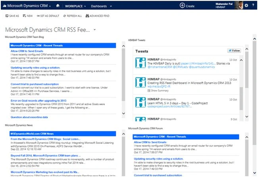Open 'Allow CRM to Send Emails' in Team Blog

point(27,51)
